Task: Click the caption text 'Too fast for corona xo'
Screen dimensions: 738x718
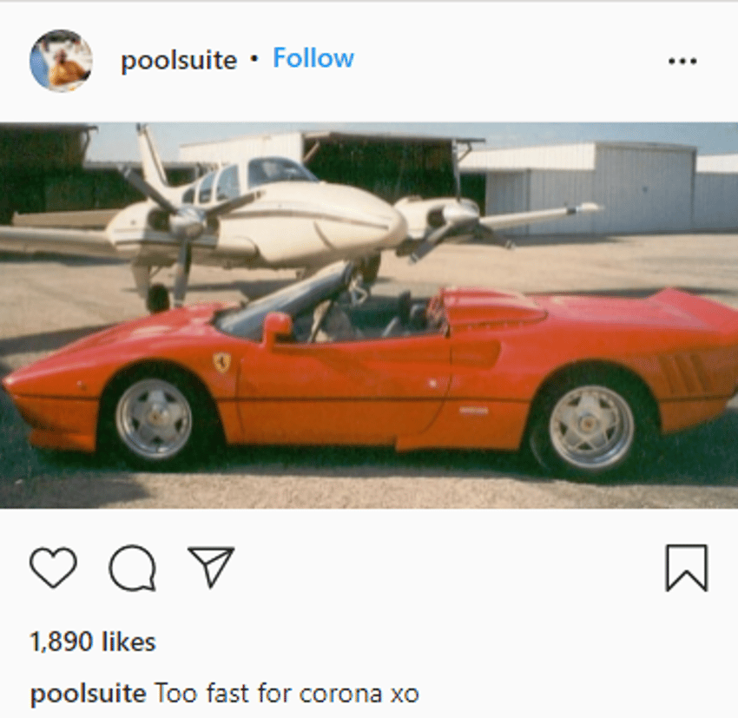Action: [287, 694]
